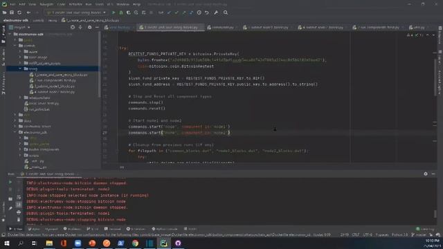The width and height of the screenshot is (443, 249).
Task: Open the File menu
Action: (12, 4)
